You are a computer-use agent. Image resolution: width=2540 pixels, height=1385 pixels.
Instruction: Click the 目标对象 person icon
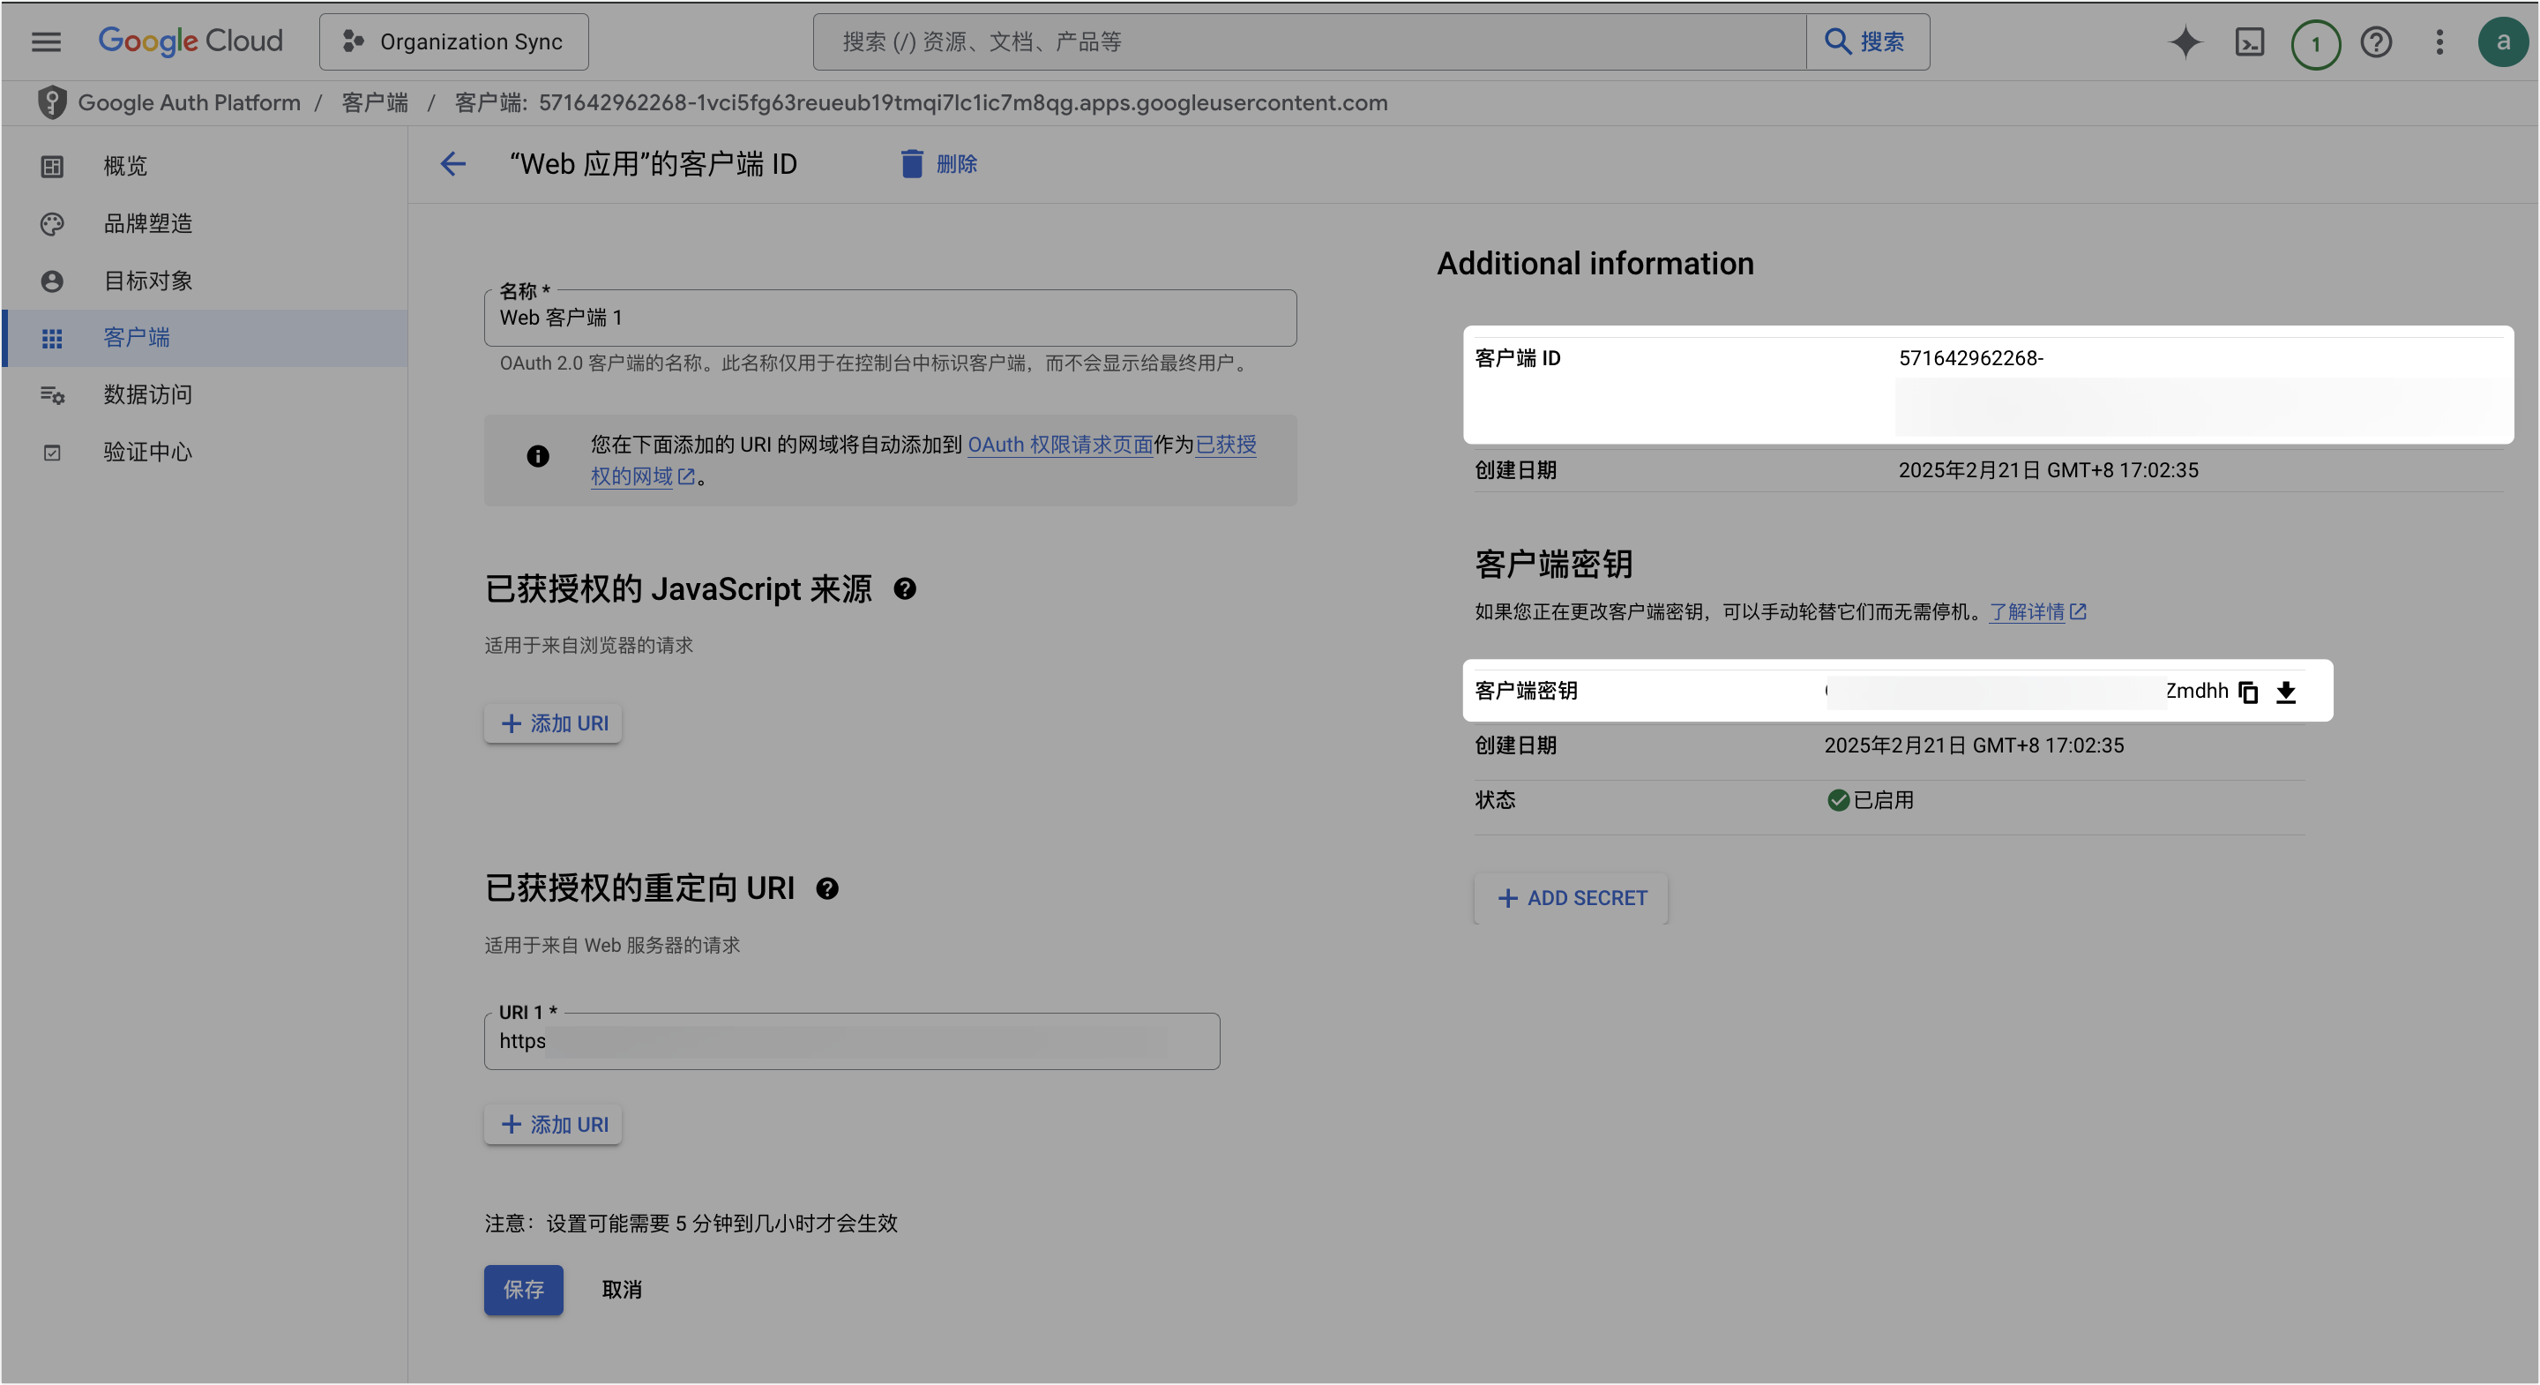[x=51, y=281]
